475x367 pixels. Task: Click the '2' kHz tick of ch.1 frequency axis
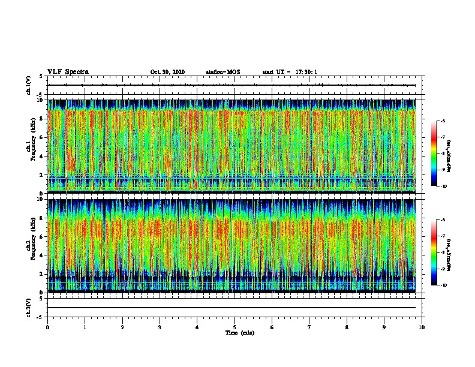pyautogui.click(x=41, y=175)
